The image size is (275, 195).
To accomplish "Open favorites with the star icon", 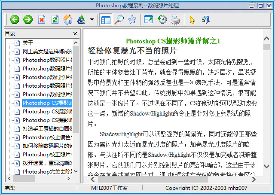I will tap(132, 19).
